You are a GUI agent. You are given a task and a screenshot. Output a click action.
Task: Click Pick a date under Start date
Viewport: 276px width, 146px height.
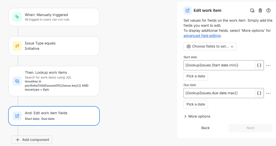(196, 76)
